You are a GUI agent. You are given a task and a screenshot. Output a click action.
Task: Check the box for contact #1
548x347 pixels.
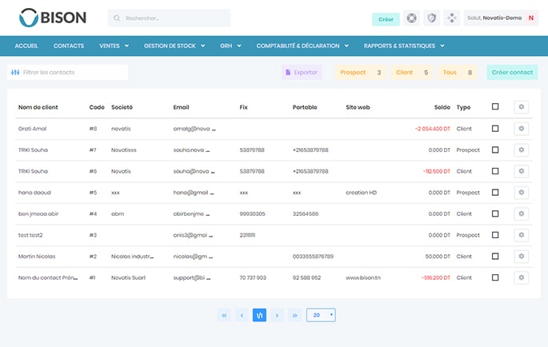(495, 277)
